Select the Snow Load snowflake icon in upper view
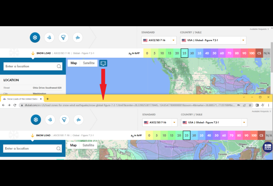Screen dimensions: 273x186 tap(35, 38)
